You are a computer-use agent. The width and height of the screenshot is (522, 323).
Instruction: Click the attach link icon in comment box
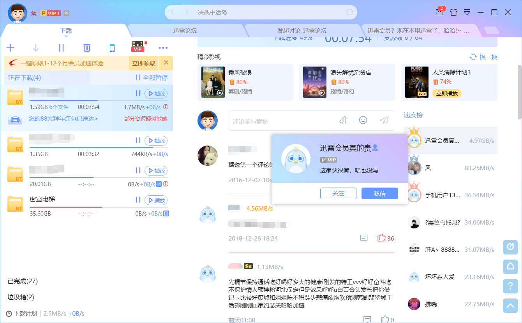(x=343, y=120)
